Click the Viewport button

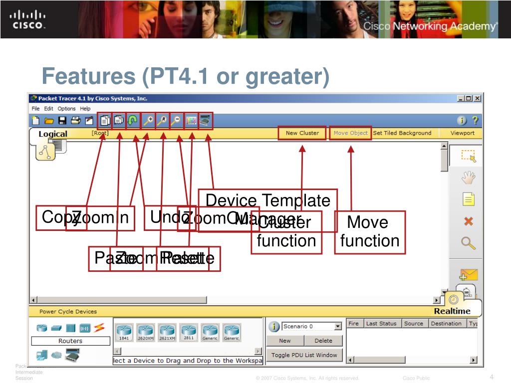point(462,133)
